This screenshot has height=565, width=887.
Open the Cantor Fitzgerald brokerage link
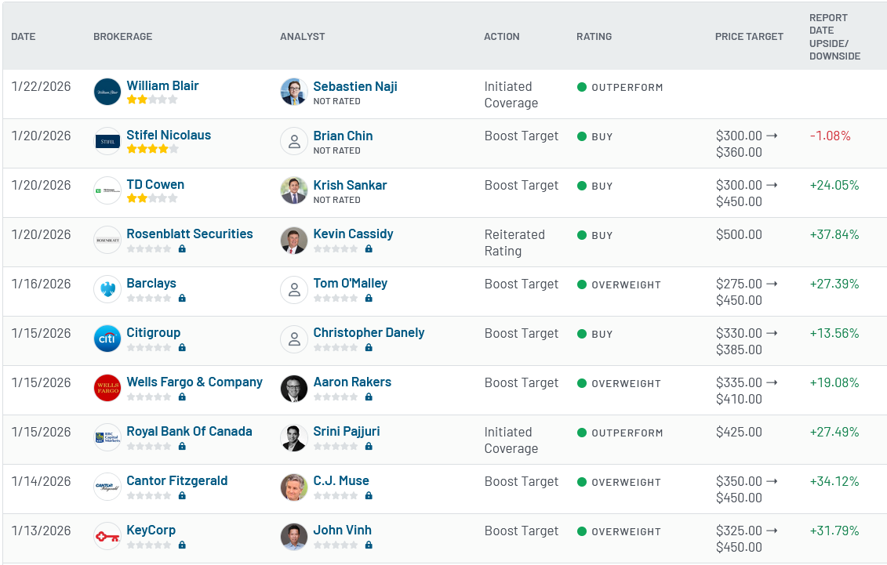177,481
